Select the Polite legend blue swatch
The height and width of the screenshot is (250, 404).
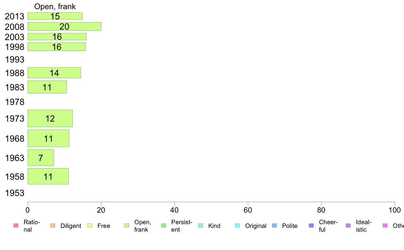[274, 226]
